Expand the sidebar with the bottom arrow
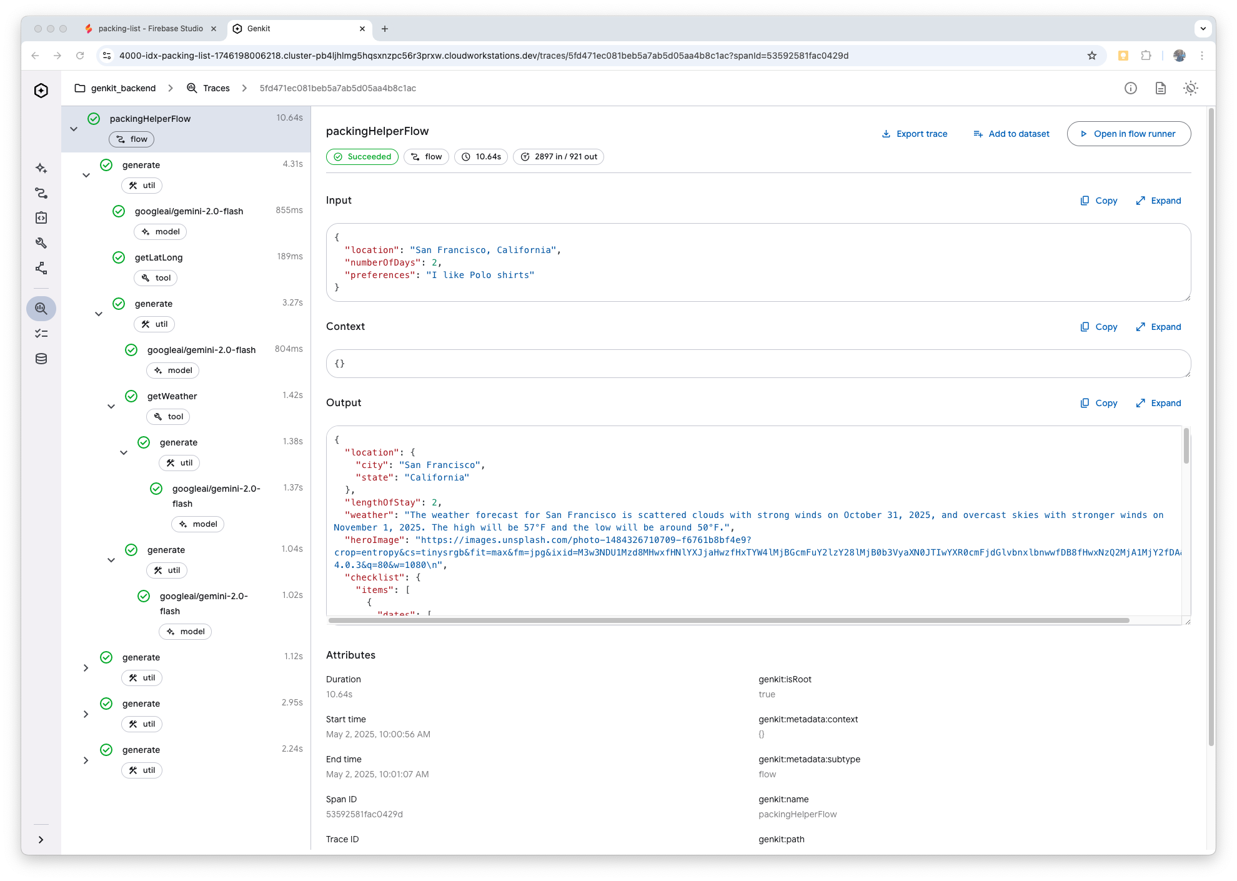 click(x=41, y=840)
